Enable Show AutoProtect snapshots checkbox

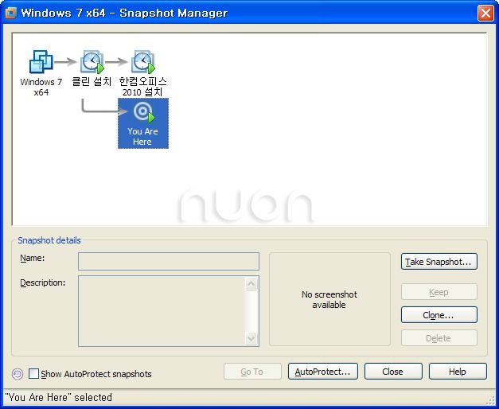[33, 374]
